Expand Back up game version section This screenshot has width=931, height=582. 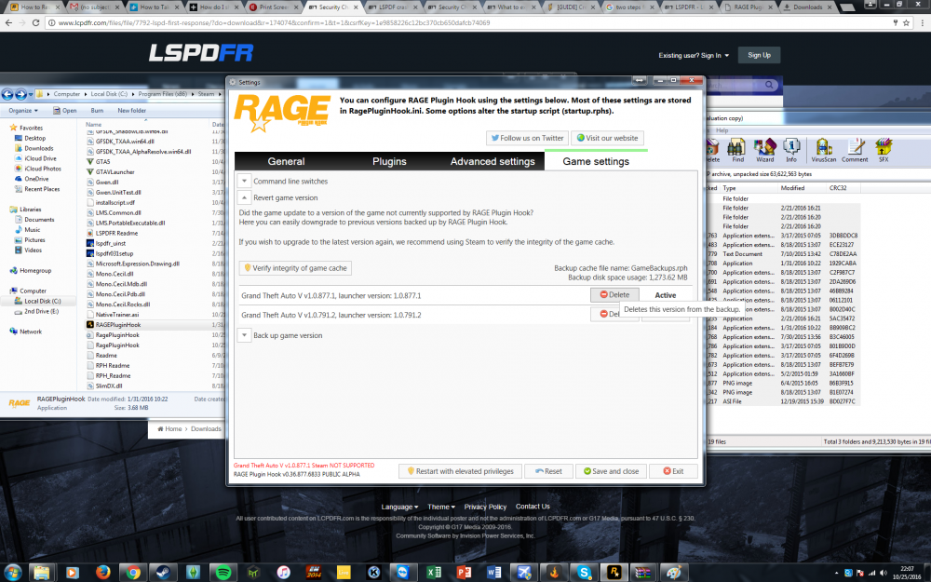244,335
